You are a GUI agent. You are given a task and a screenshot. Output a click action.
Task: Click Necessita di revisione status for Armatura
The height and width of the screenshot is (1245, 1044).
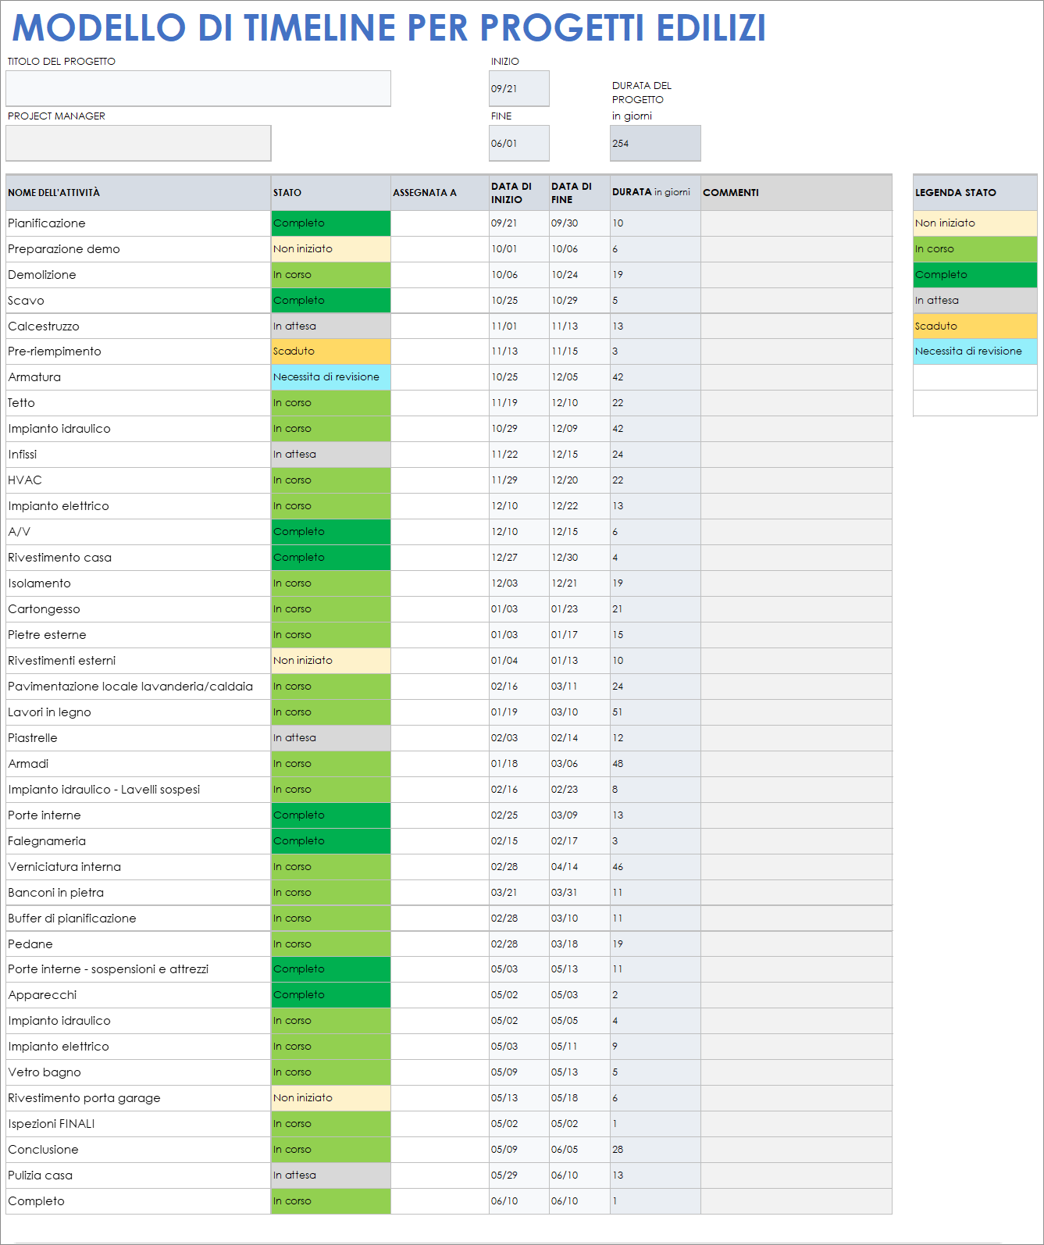[x=331, y=377]
